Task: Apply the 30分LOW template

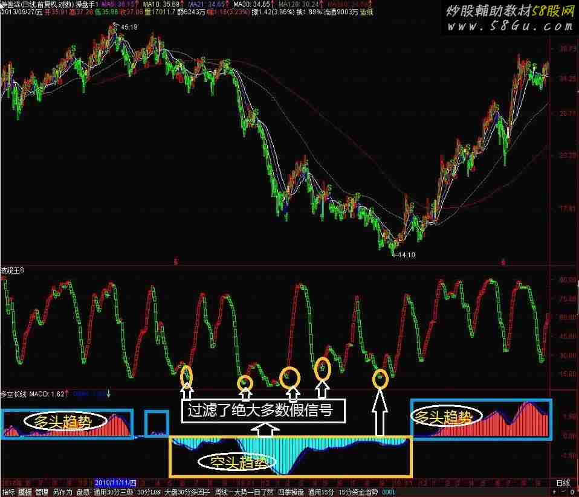Action: coord(149,492)
